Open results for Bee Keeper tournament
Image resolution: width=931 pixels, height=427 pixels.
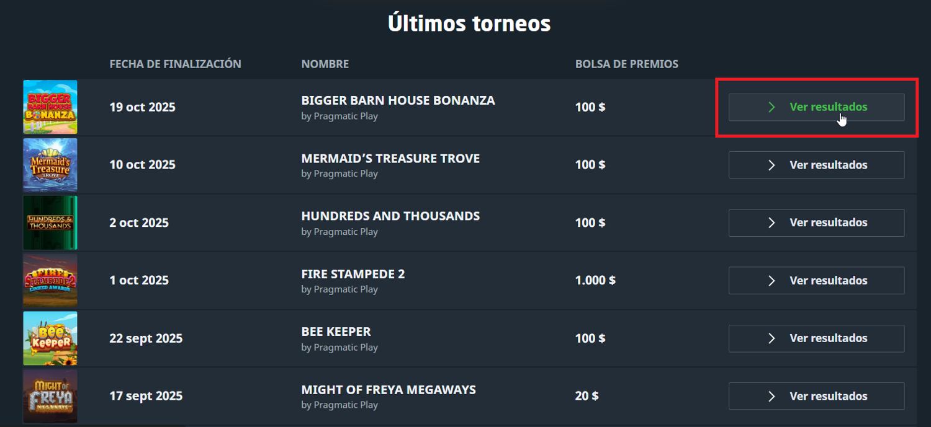(816, 338)
